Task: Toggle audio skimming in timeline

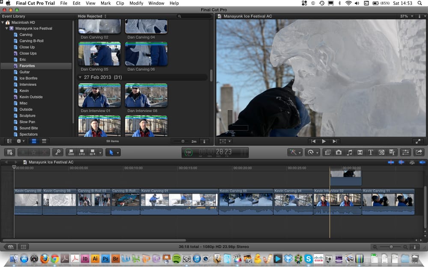Action: click(401, 162)
